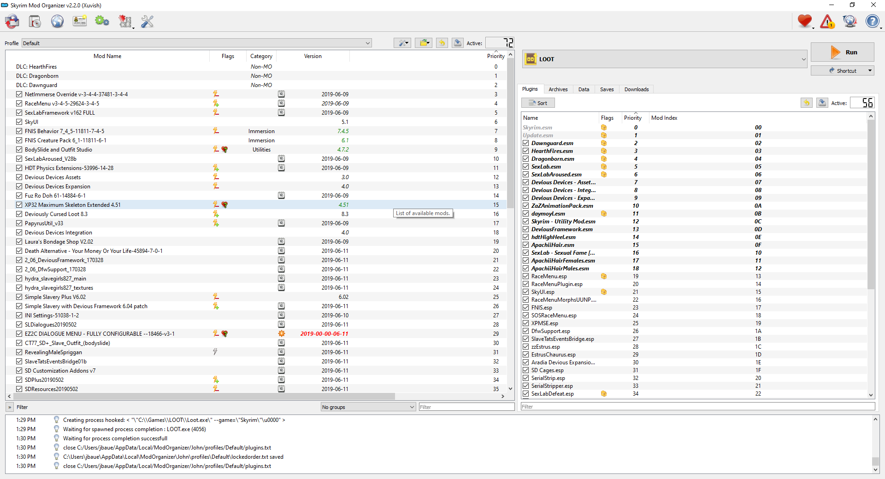The image size is (885, 479).
Task: Select the Skyrim.esm plugin row
Action: [694, 128]
